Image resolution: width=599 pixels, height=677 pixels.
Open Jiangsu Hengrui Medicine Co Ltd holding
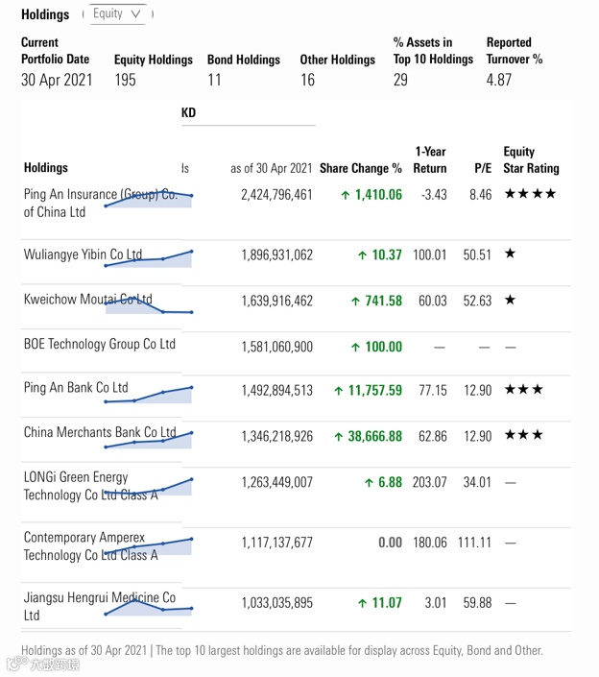click(x=100, y=606)
